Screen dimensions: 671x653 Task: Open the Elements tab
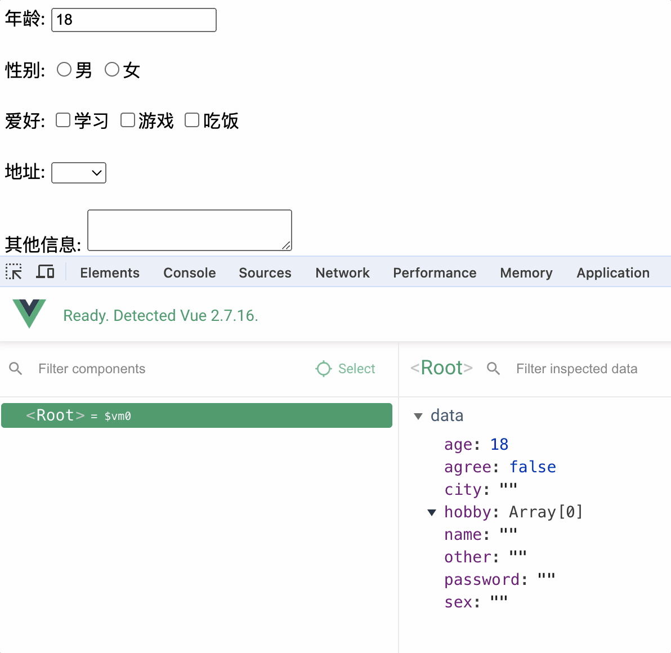tap(110, 272)
